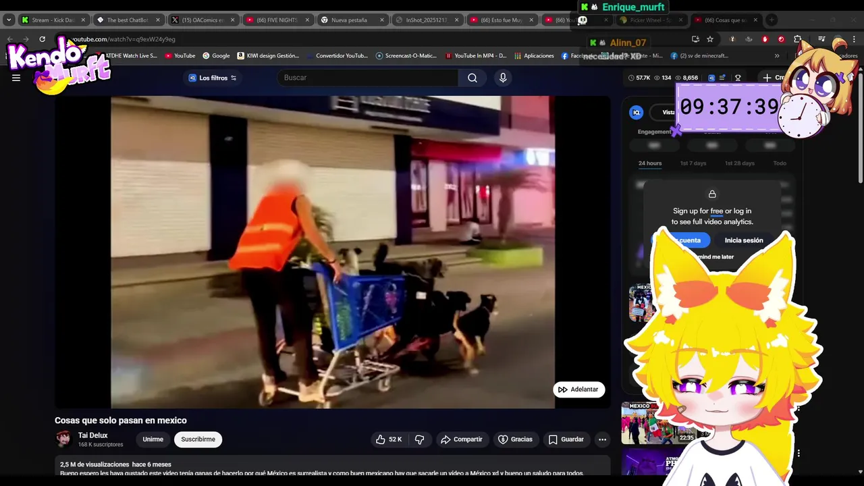
Task: Switch to the Nueva pestaña tab
Action: click(353, 20)
